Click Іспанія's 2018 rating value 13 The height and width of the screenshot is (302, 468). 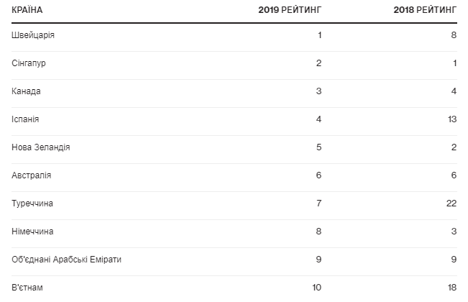(x=451, y=119)
